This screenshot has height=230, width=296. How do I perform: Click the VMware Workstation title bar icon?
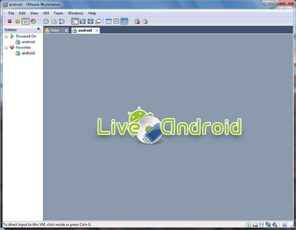point(5,5)
